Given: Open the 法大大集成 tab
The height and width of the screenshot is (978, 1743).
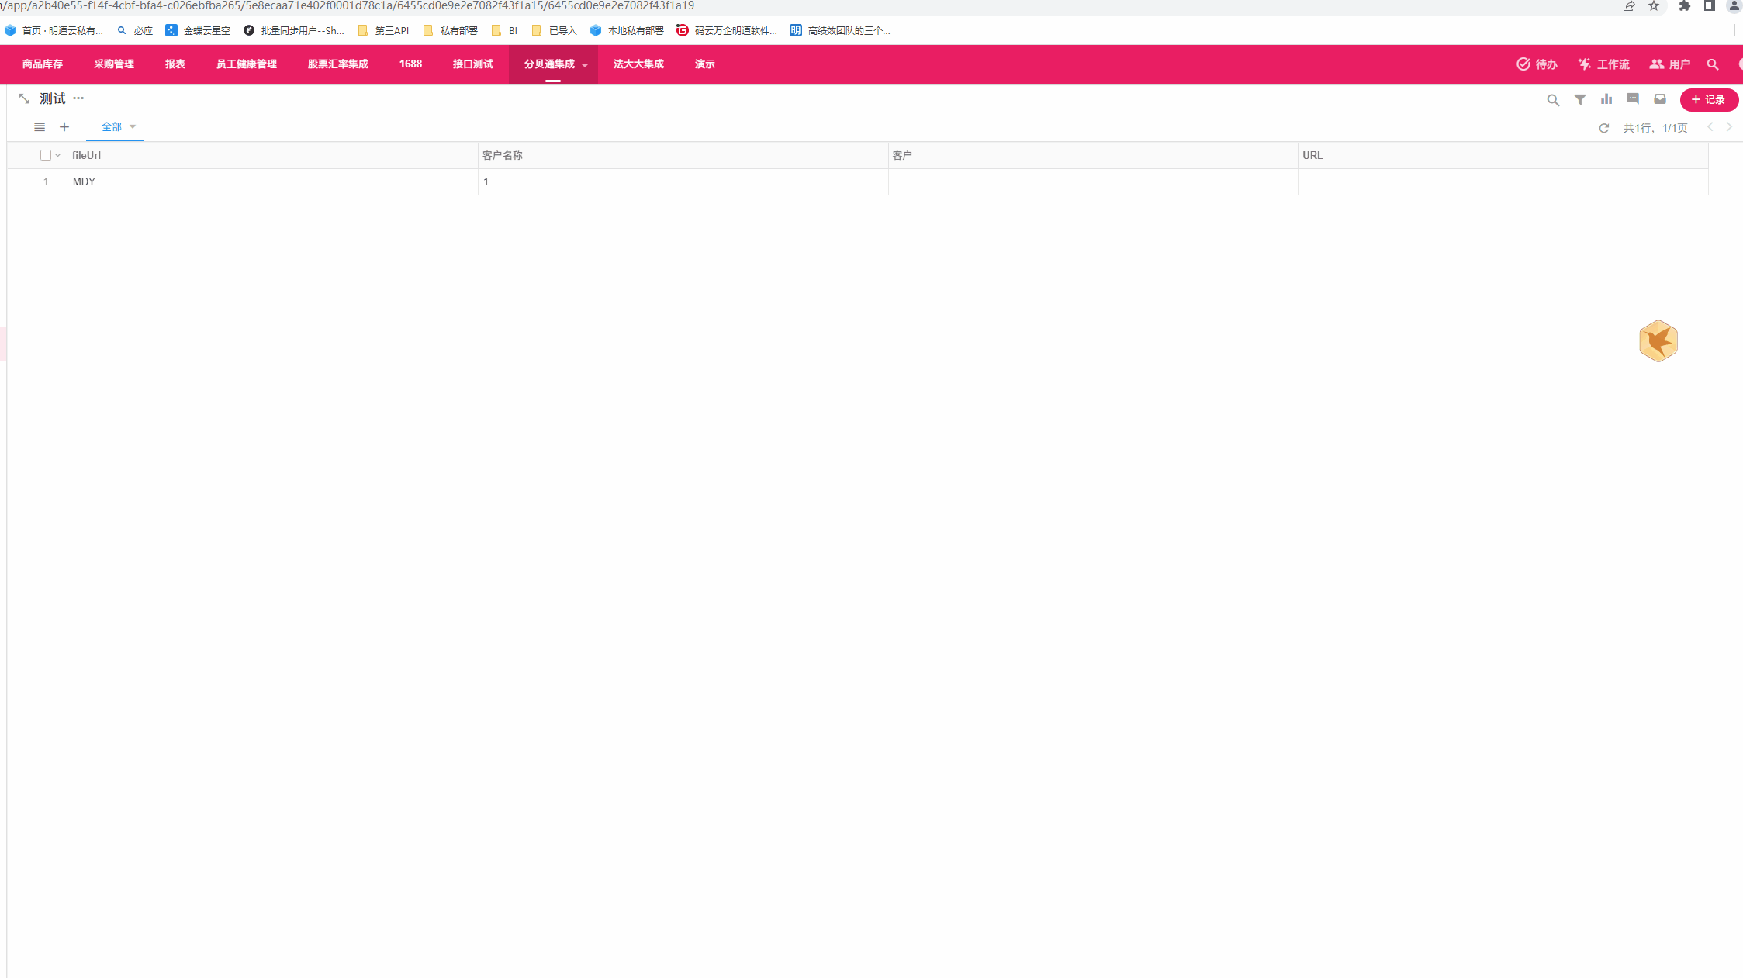Looking at the screenshot, I should tap(638, 64).
